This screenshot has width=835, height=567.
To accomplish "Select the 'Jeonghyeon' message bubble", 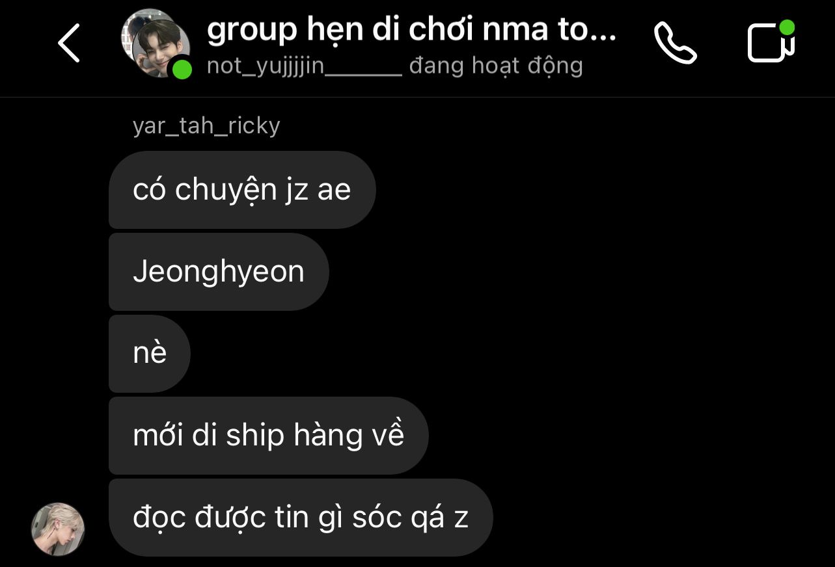I will (219, 272).
